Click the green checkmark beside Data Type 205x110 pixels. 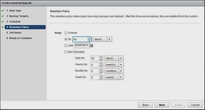(3, 10)
